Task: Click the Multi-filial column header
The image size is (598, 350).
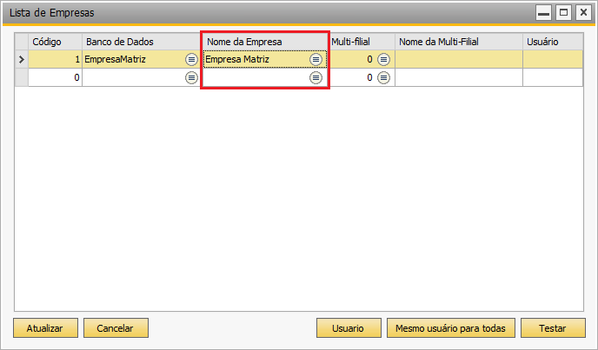Action: click(x=362, y=42)
